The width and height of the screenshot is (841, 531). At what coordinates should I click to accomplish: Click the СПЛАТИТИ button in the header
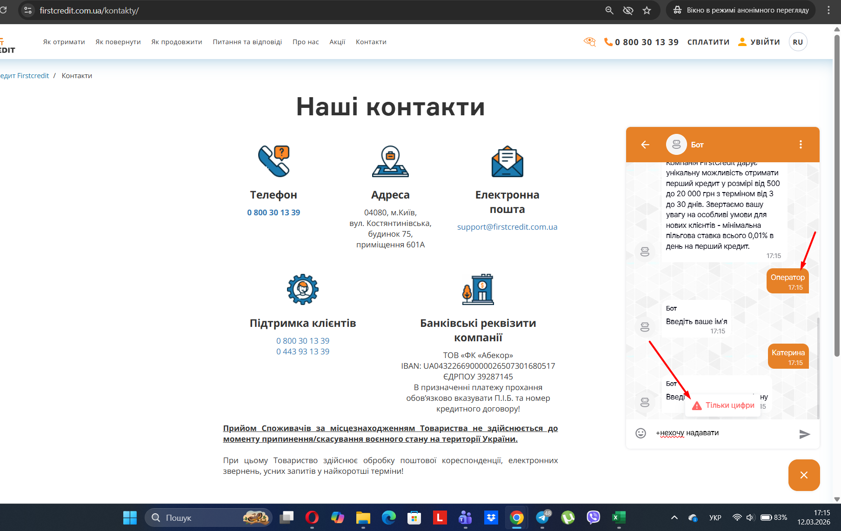[x=708, y=42]
